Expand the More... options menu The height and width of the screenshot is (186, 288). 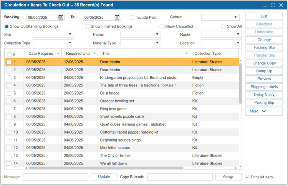point(264,111)
